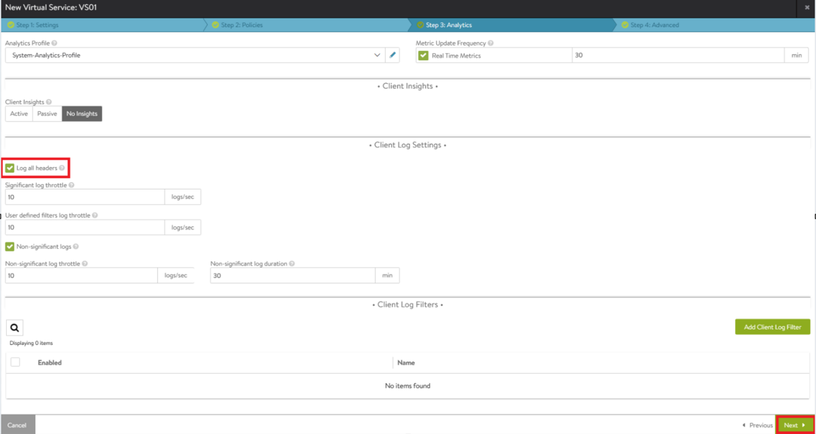816x434 pixels.
Task: Set Client Insights to Active
Action: (x=19, y=114)
